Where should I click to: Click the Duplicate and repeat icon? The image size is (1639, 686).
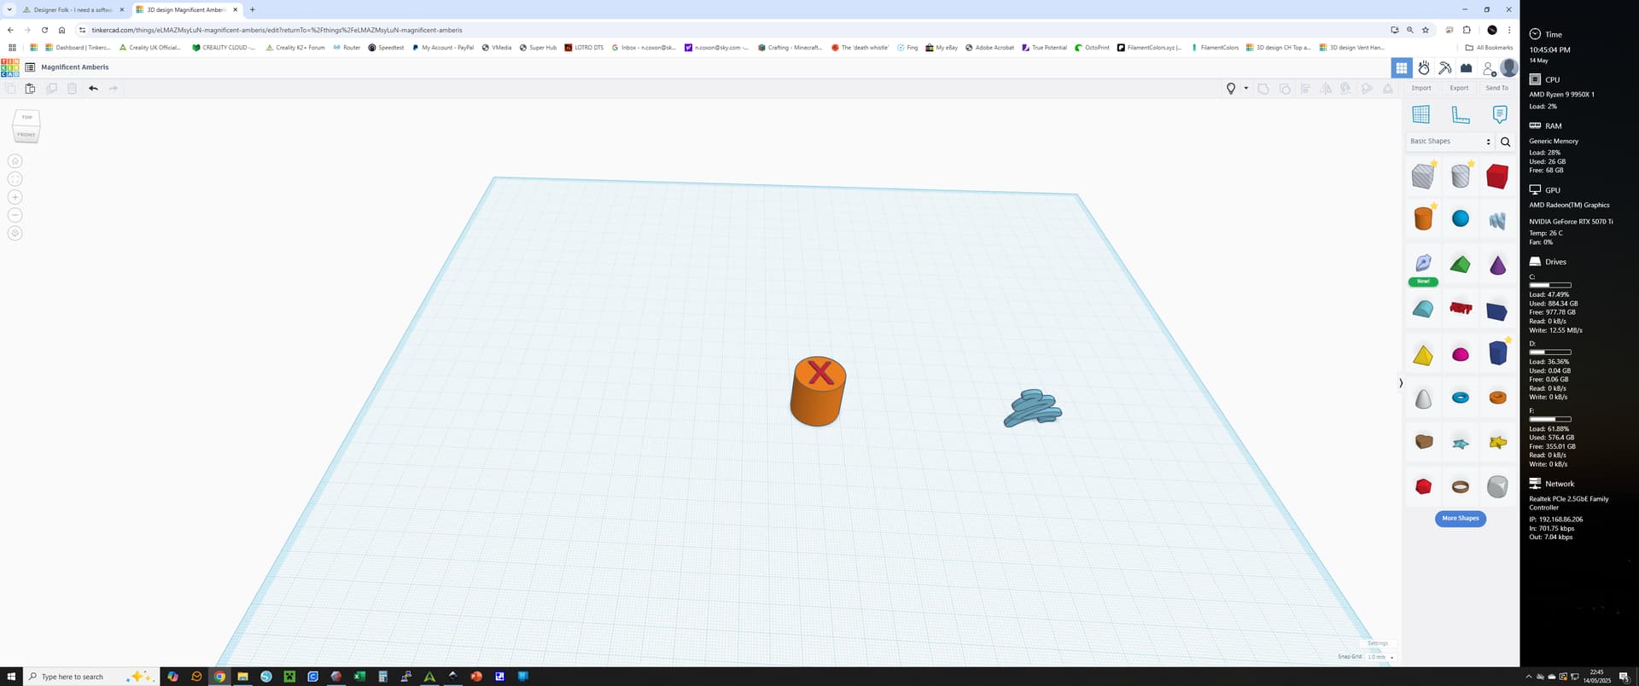[51, 89]
